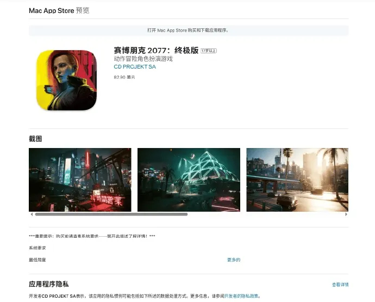The height and width of the screenshot is (302, 375).
Task: Open the neon street night screenshot
Action: point(80,180)
